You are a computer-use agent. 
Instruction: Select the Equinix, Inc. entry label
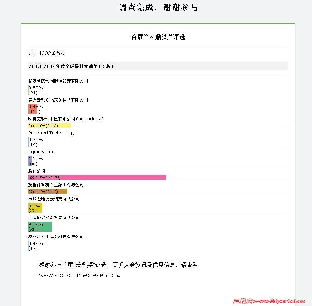(x=42, y=152)
